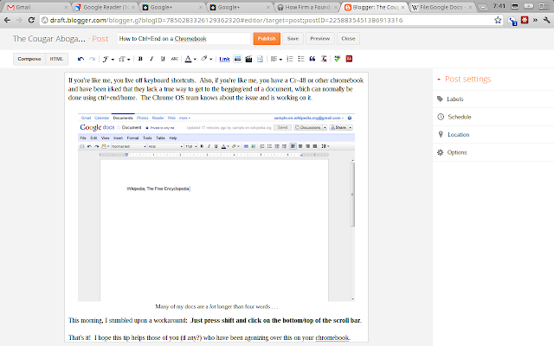Collapse the Post settings section
Viewport: 554px width, 346px height.
pos(464,79)
